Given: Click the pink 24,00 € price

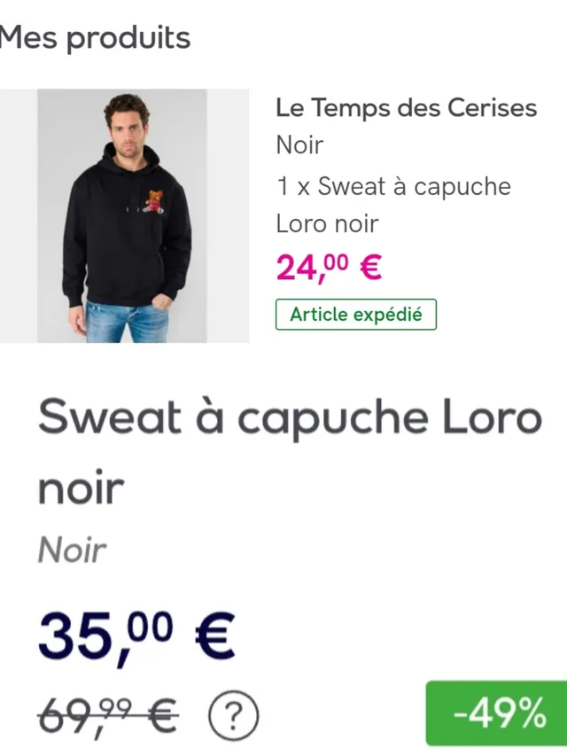Looking at the screenshot, I should coord(329,267).
